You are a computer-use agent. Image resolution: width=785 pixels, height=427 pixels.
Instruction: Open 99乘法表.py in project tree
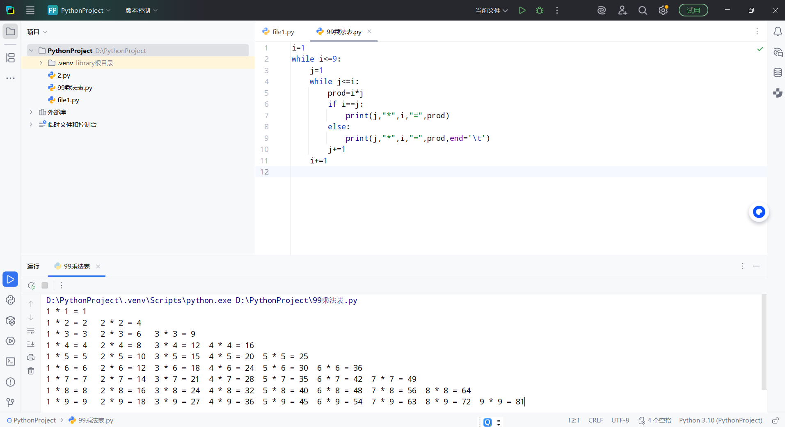75,87
